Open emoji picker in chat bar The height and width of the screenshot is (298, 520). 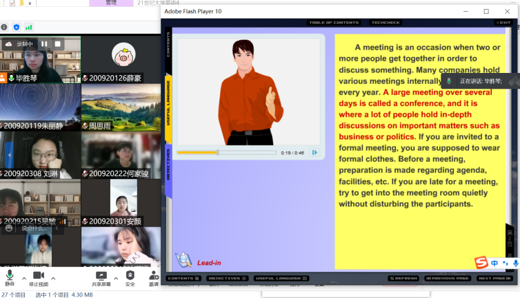(x=8, y=228)
